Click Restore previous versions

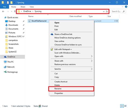[72, 64]
